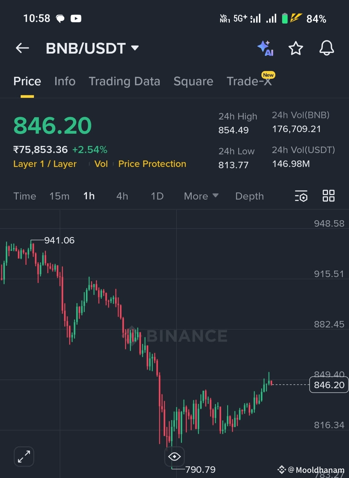Open the Square tab
349x478 pixels.
pos(193,81)
